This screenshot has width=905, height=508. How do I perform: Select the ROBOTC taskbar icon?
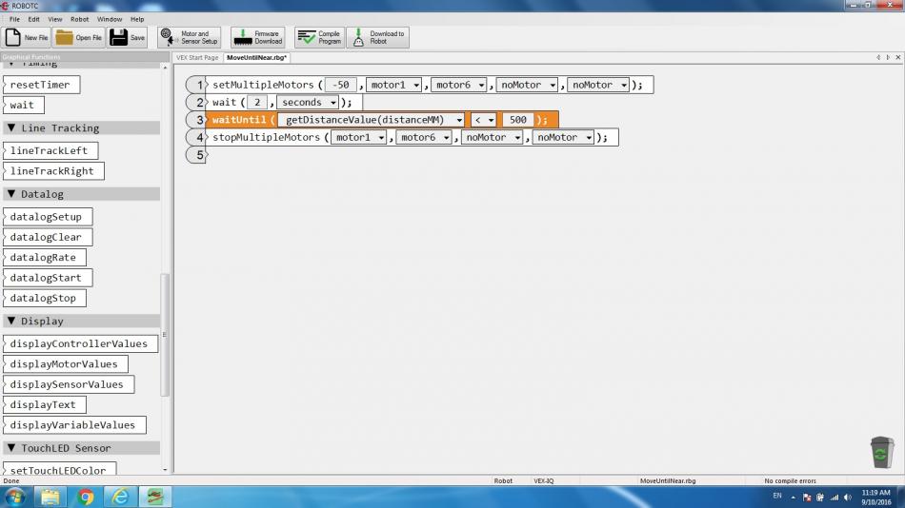(154, 497)
